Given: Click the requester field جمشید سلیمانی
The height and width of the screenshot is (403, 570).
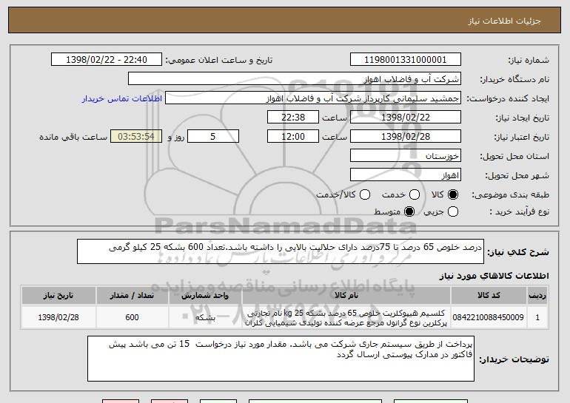Looking at the screenshot, I should tap(313, 98).
